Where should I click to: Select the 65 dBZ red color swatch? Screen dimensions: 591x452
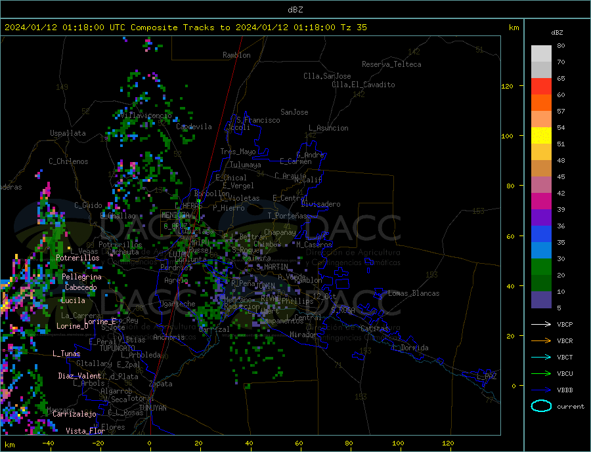point(541,86)
